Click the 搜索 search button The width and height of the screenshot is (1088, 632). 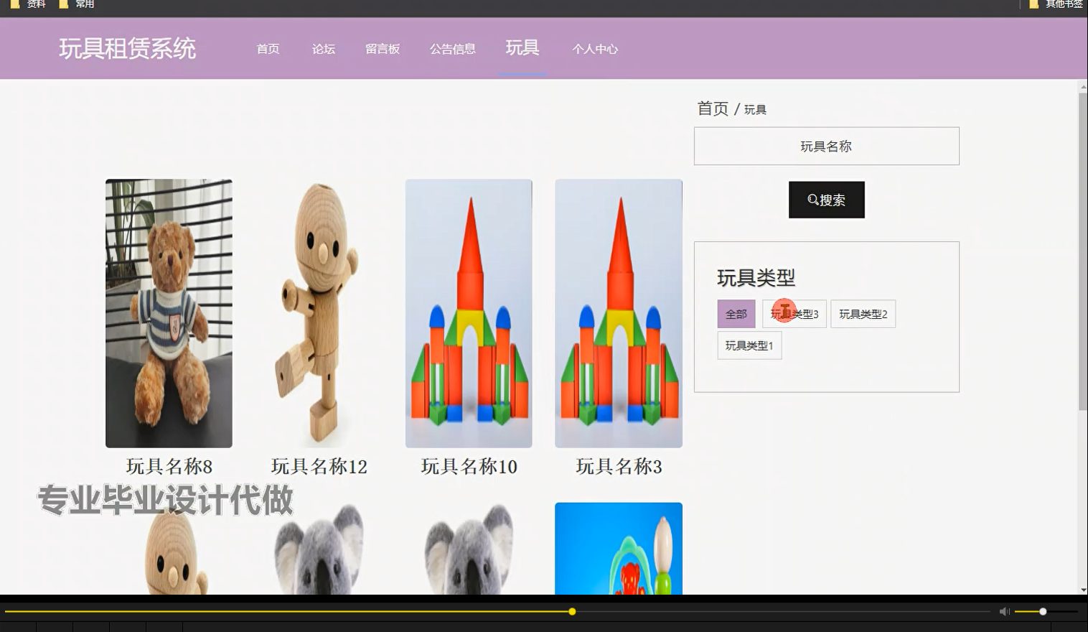826,200
